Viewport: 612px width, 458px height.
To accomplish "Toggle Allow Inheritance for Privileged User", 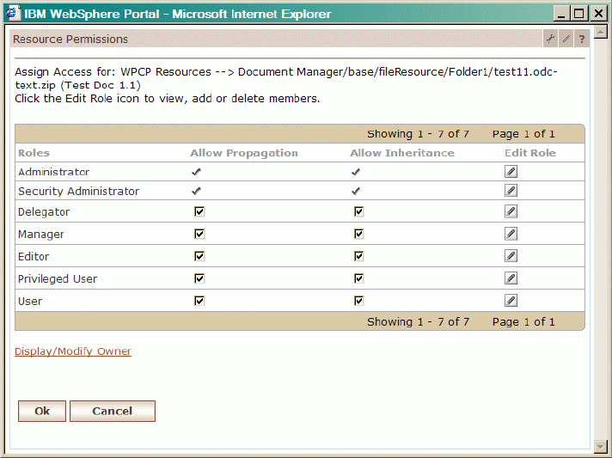I will 358,278.
